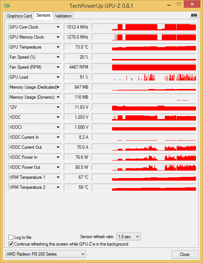203x263 pixels.
Task: Open the VDDC Power Out dropdown
Action: pyautogui.click(x=58, y=167)
